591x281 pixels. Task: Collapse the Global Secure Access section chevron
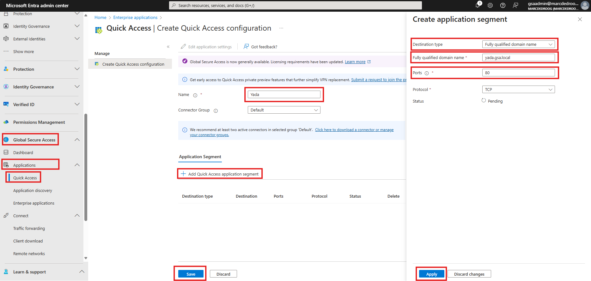tap(77, 140)
